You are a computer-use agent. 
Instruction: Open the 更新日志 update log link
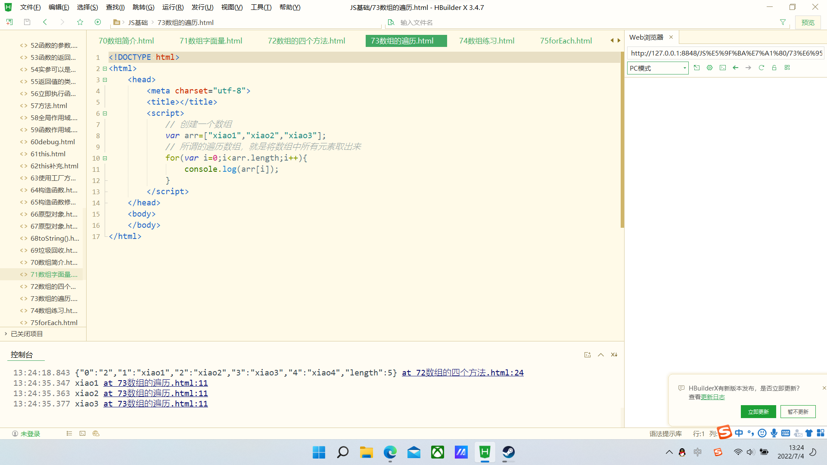click(x=713, y=397)
